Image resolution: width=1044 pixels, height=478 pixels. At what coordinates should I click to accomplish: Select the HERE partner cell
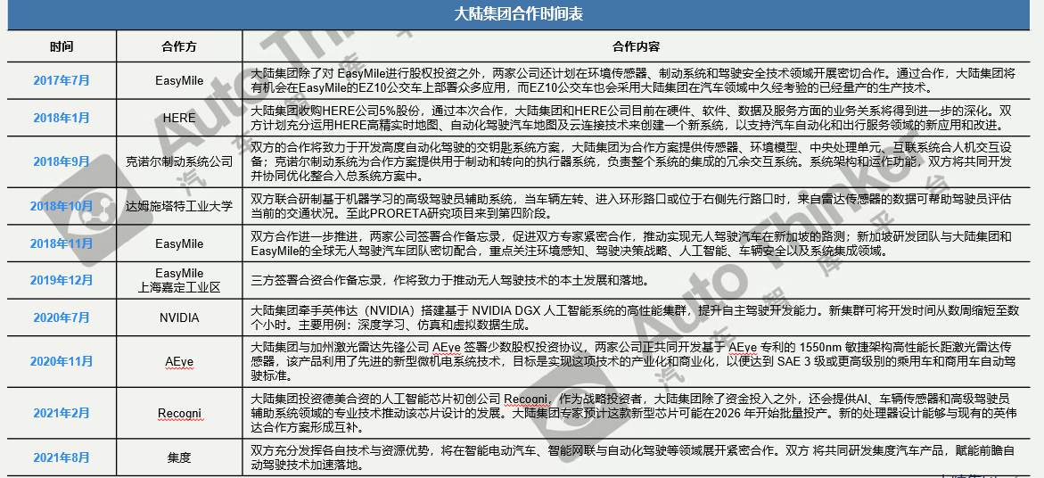coord(179,118)
